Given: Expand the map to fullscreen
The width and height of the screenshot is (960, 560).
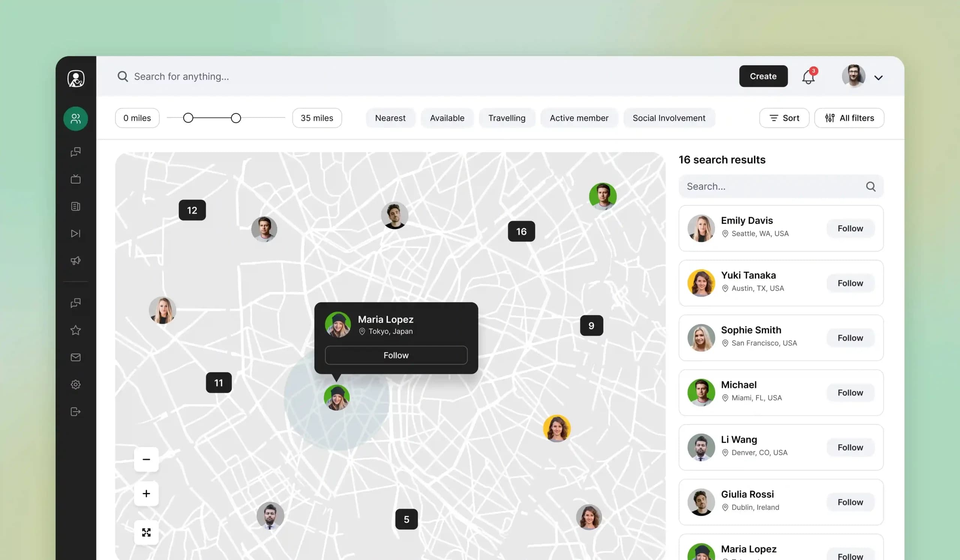Looking at the screenshot, I should click(146, 532).
